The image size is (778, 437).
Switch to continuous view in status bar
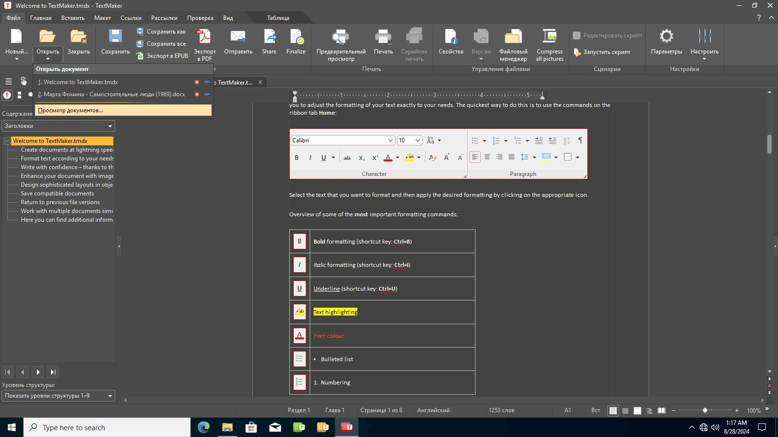pos(625,411)
